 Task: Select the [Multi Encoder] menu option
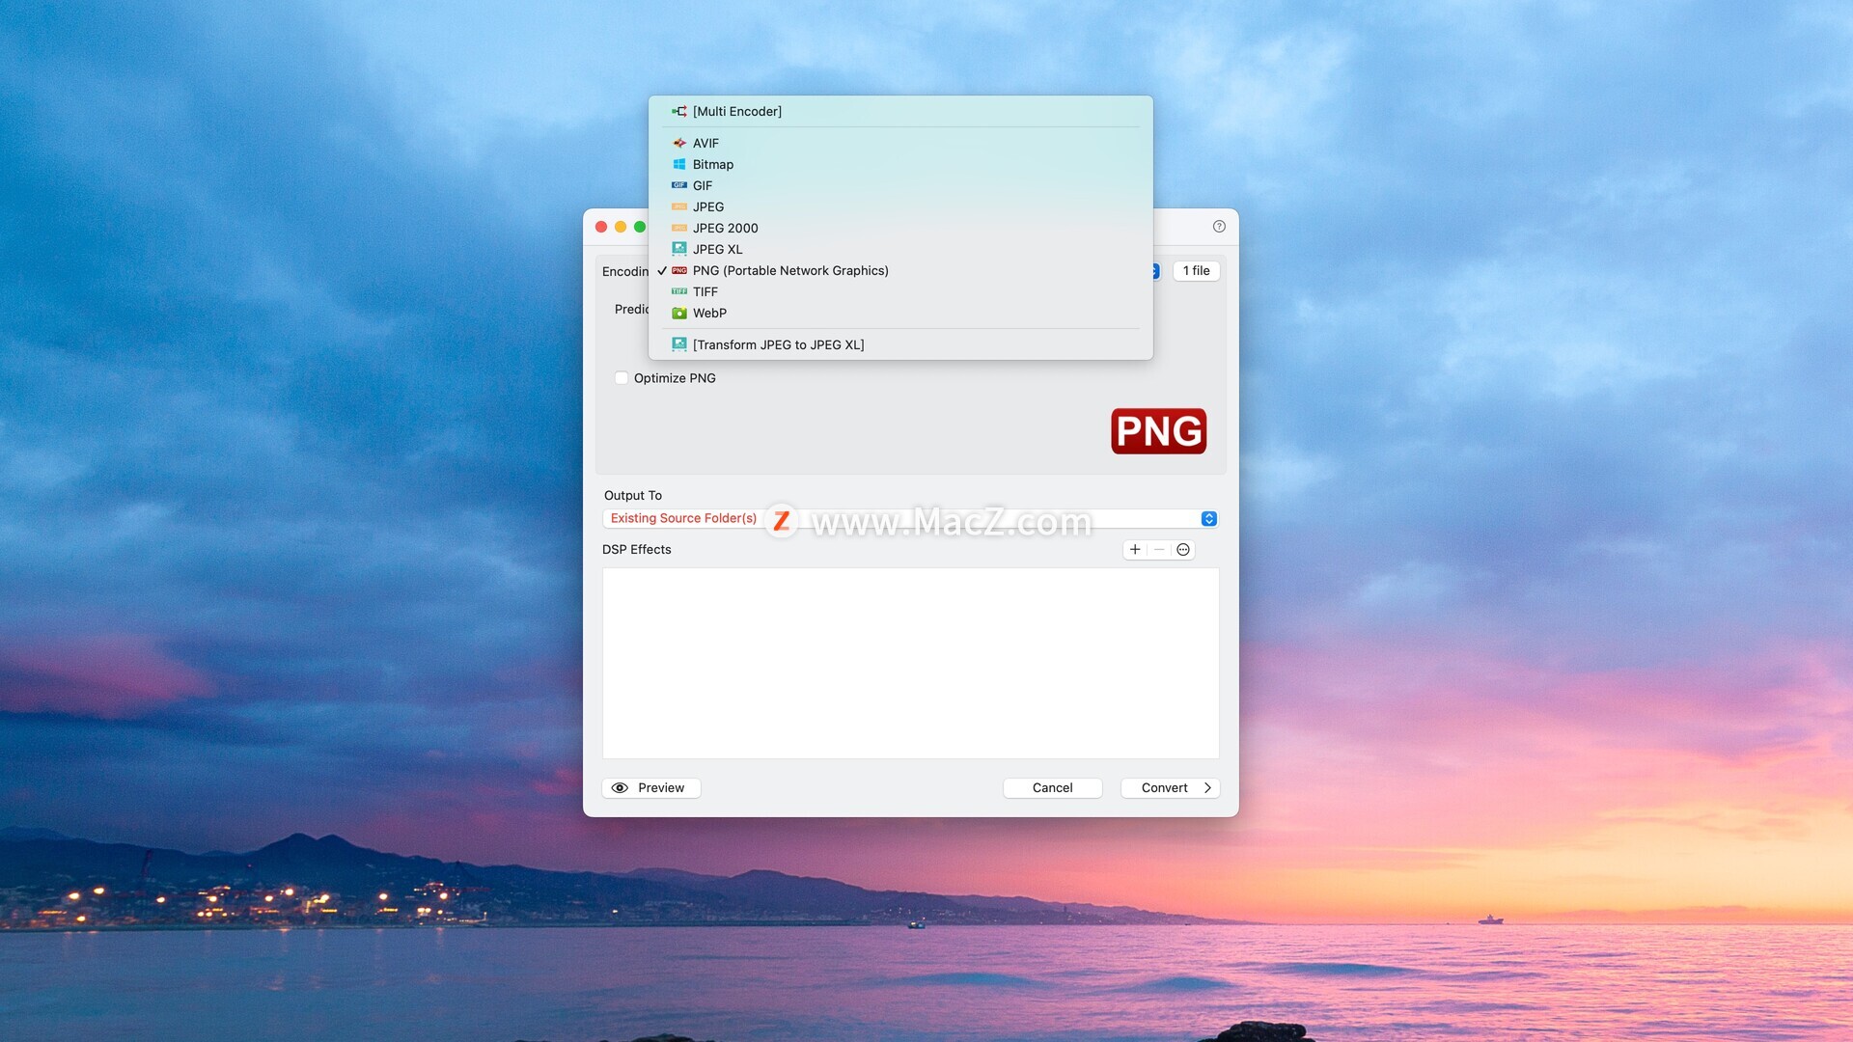(x=737, y=112)
